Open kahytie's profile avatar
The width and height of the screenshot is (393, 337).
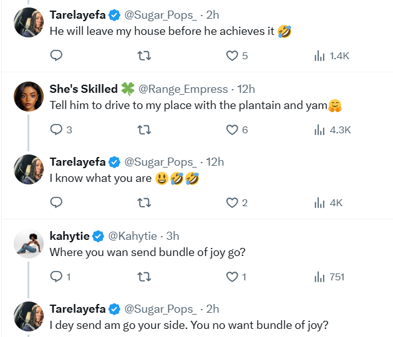click(x=27, y=243)
